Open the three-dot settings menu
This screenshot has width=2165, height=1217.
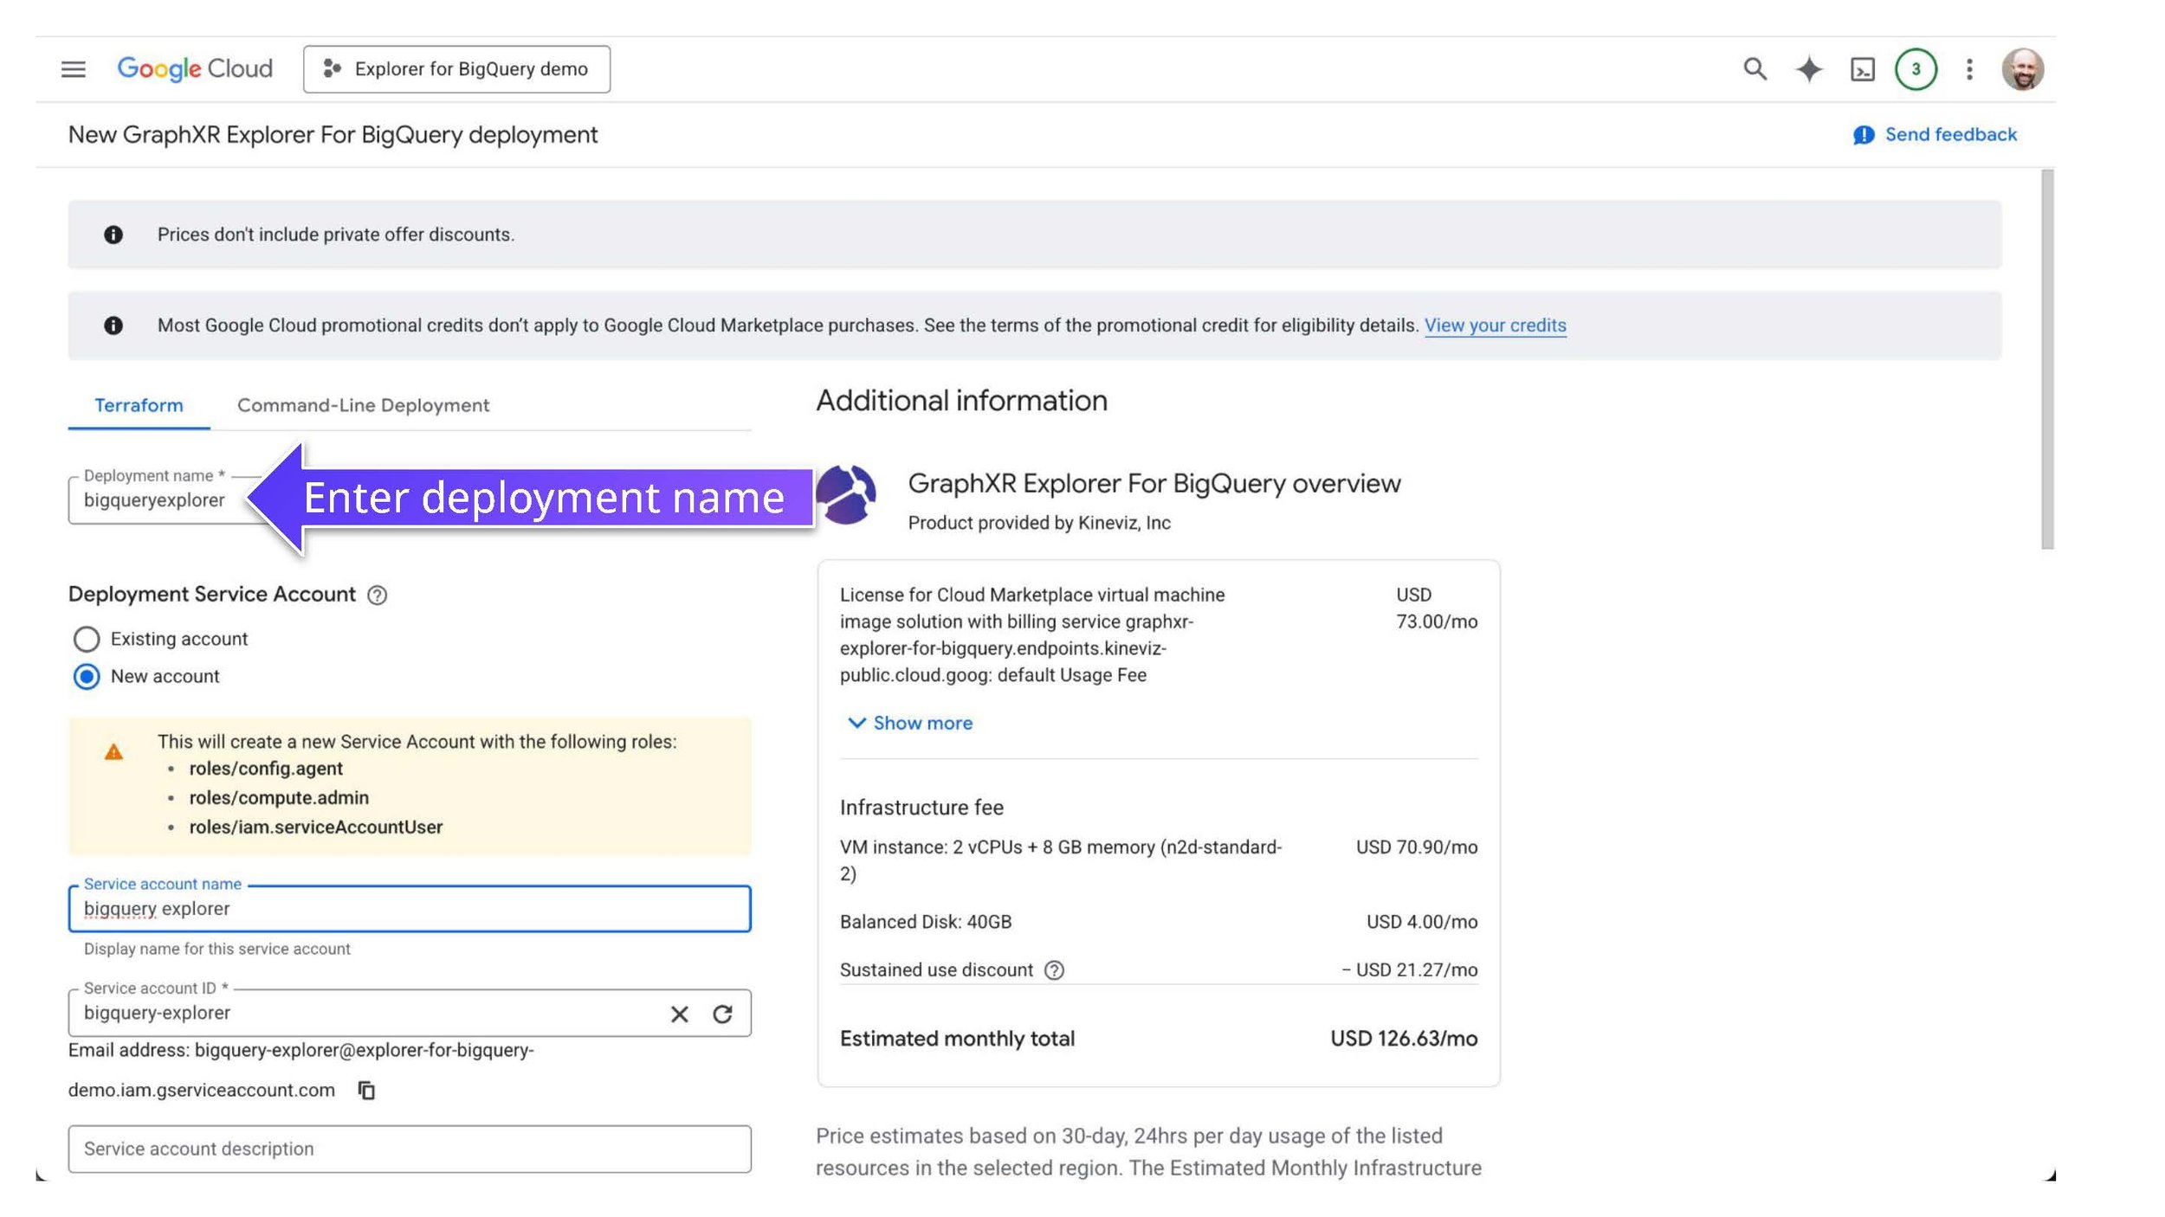pyautogui.click(x=1969, y=69)
